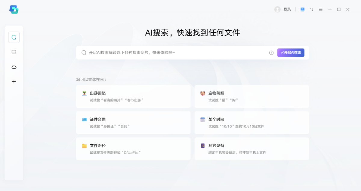Select the 宠物萌照 suggestion card
361x191 pixels.
252,96
